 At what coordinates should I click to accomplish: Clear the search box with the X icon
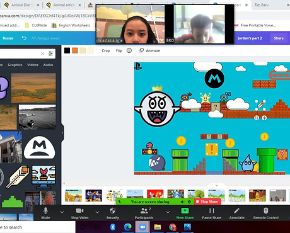pos(43,54)
